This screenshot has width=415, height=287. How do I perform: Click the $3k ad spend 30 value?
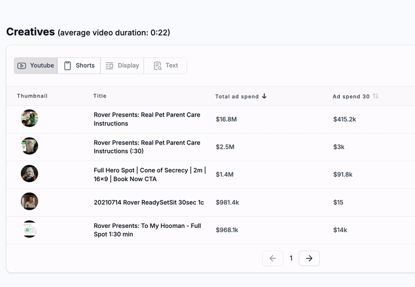[339, 147]
